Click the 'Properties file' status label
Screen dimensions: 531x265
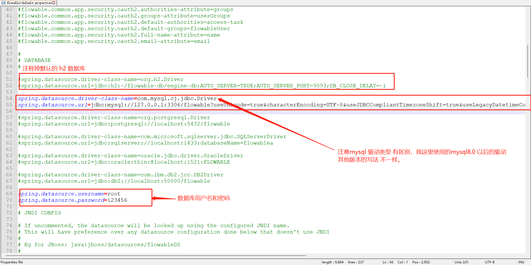pyautogui.click(x=12, y=262)
